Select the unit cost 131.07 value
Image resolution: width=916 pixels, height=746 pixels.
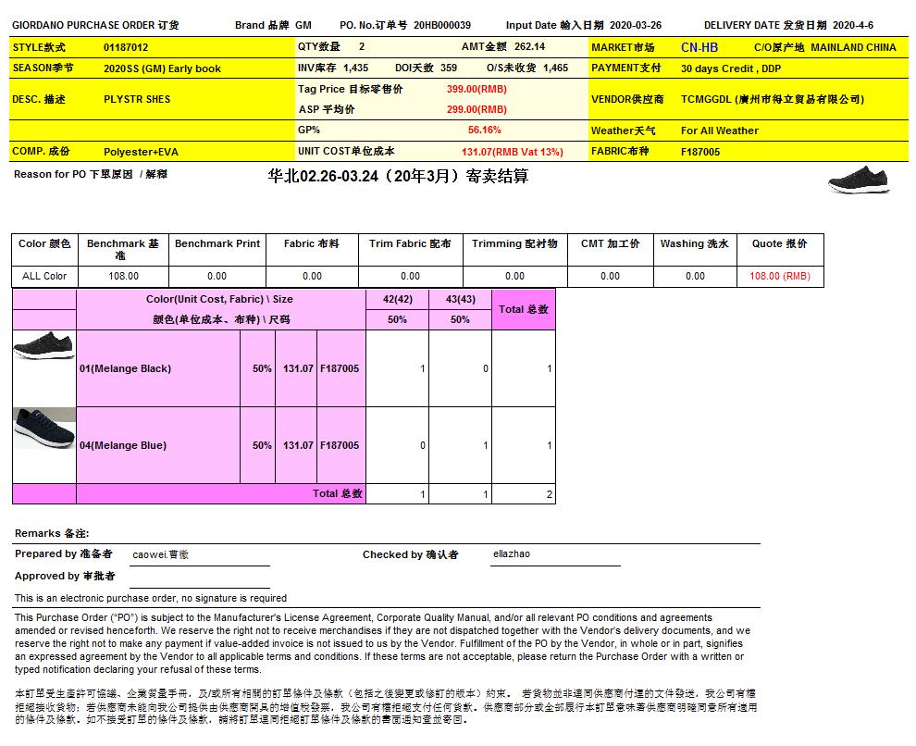pos(512,152)
